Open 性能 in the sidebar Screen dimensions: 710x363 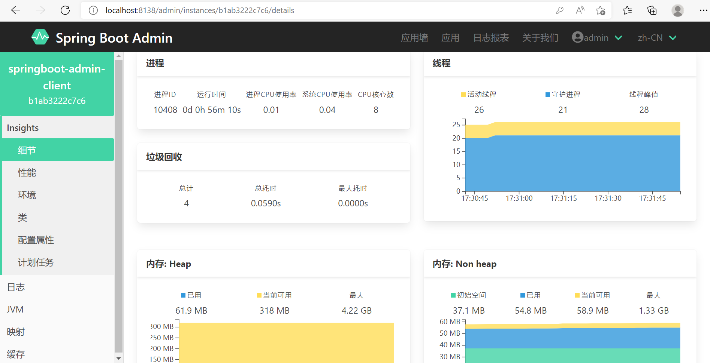tap(58, 172)
